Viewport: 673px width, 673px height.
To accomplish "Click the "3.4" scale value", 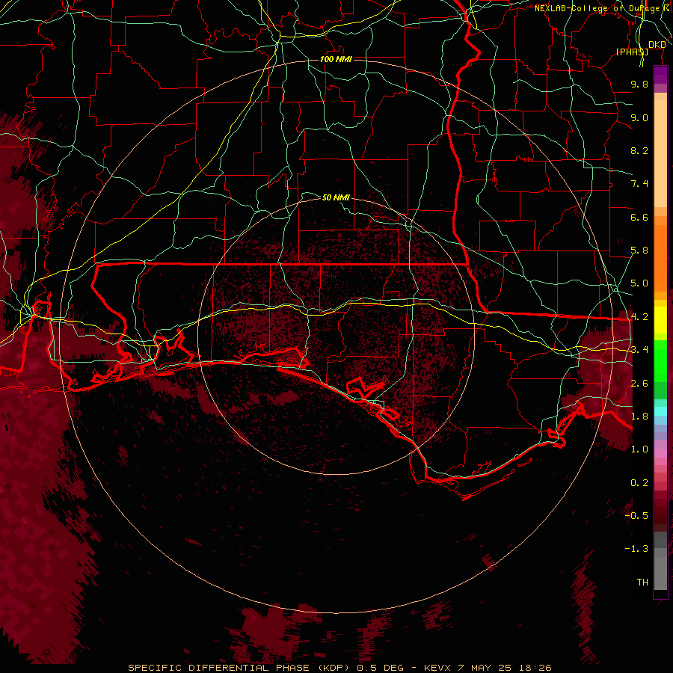I will pyautogui.click(x=639, y=350).
